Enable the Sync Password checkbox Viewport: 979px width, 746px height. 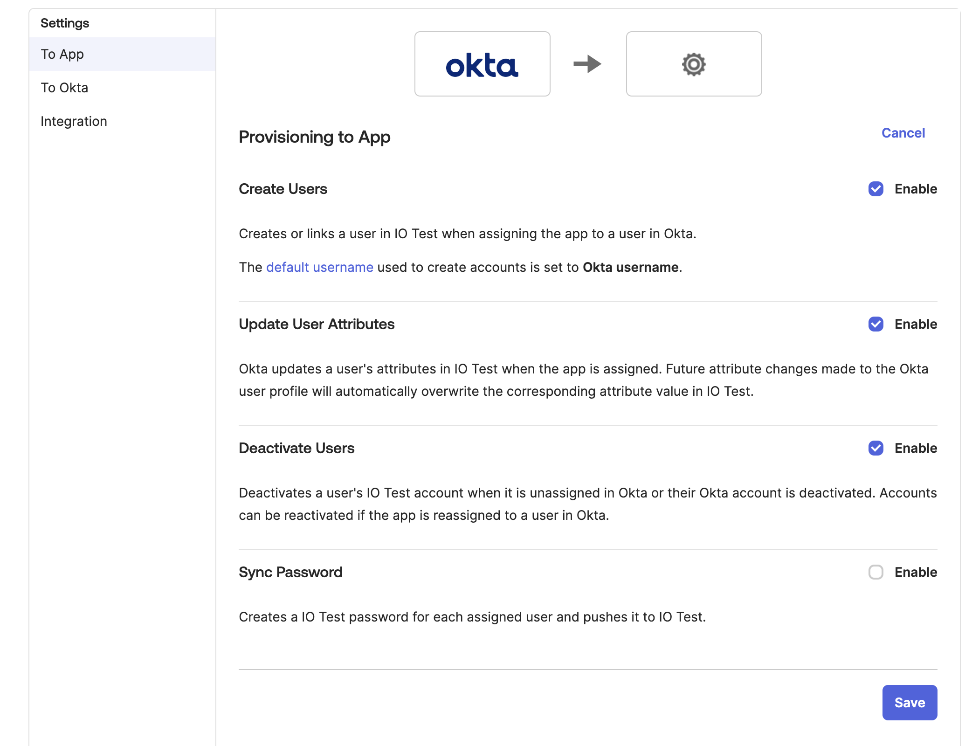[876, 572]
